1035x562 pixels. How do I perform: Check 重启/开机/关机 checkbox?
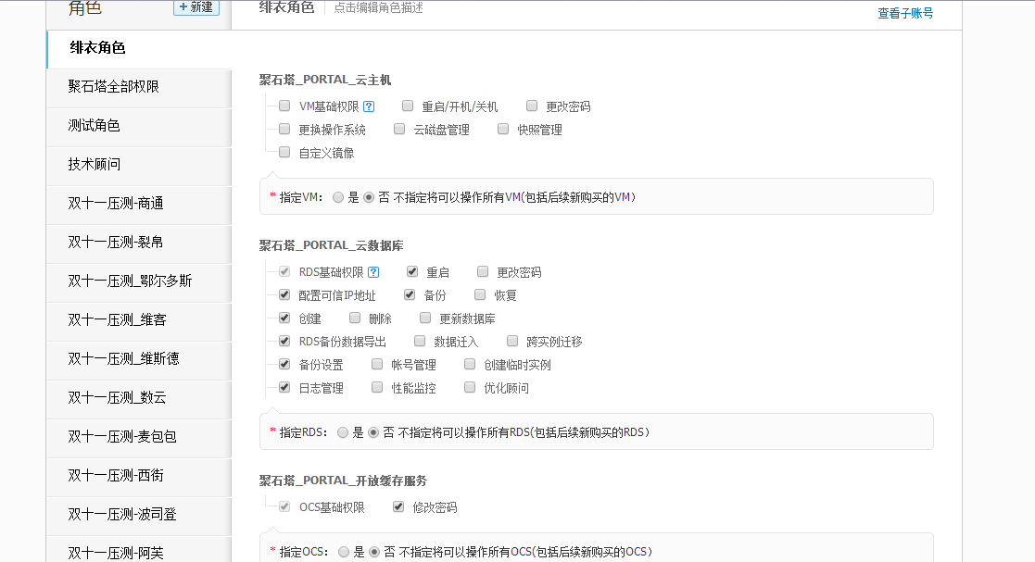(408, 106)
